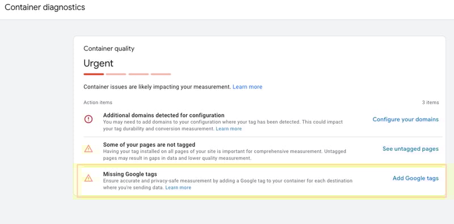
Task: Click the Add Google tags link
Action: (x=415, y=178)
